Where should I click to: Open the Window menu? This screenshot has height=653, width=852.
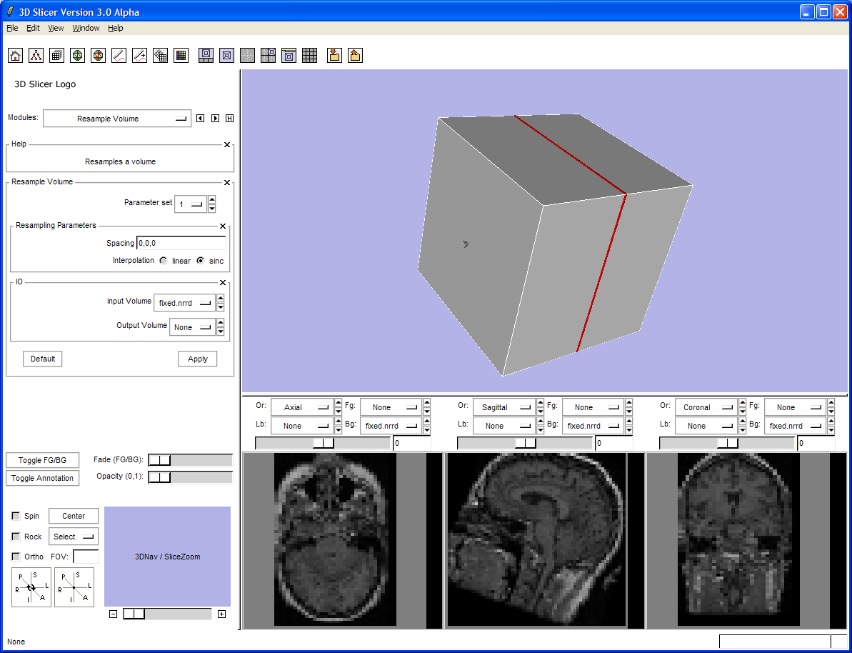[86, 29]
